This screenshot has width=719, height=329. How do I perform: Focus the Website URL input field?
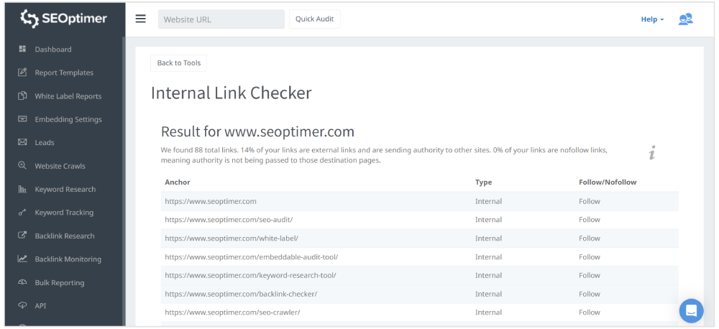(x=221, y=19)
